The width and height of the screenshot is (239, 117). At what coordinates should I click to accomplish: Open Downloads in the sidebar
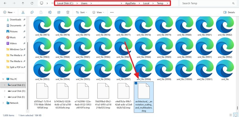pos(15,20)
